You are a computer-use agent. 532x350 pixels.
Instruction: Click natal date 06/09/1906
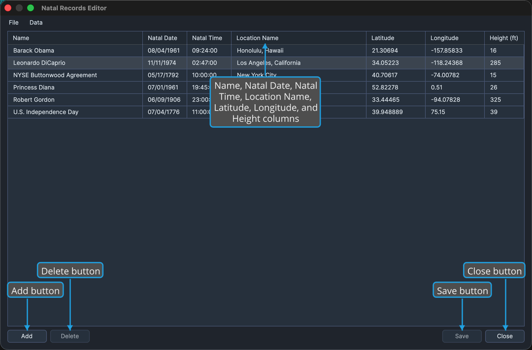[165, 99]
